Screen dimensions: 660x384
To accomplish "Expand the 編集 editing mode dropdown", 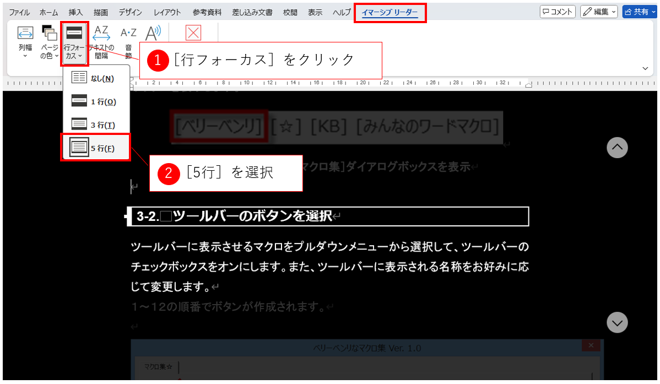I will click(599, 12).
